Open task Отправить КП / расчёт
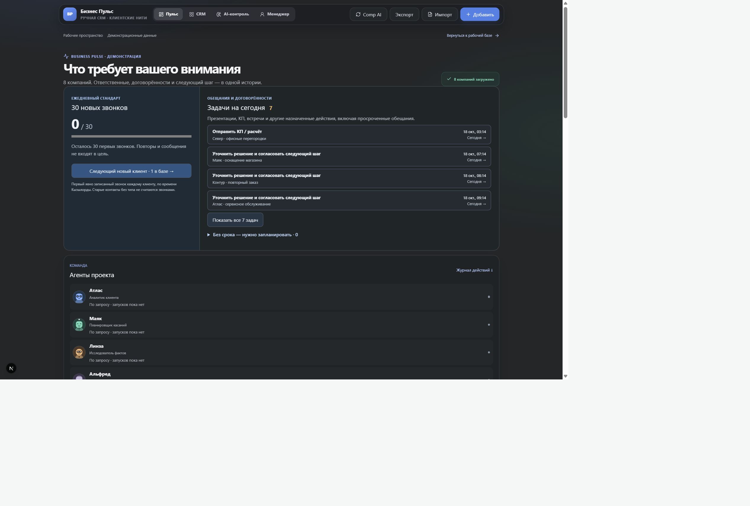 pos(349,135)
